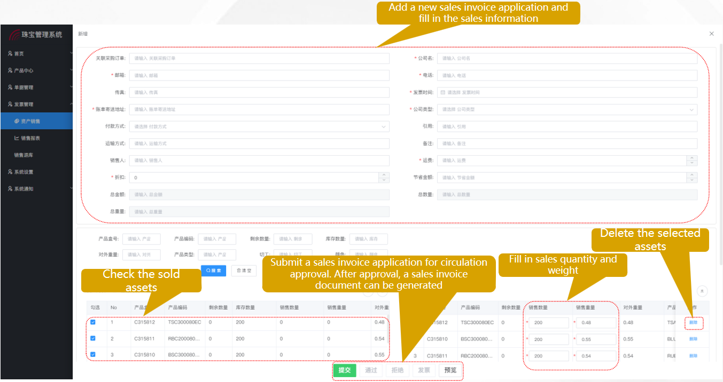Select the 首页 home icon in sidebar
723x382 pixels.
tap(10, 53)
